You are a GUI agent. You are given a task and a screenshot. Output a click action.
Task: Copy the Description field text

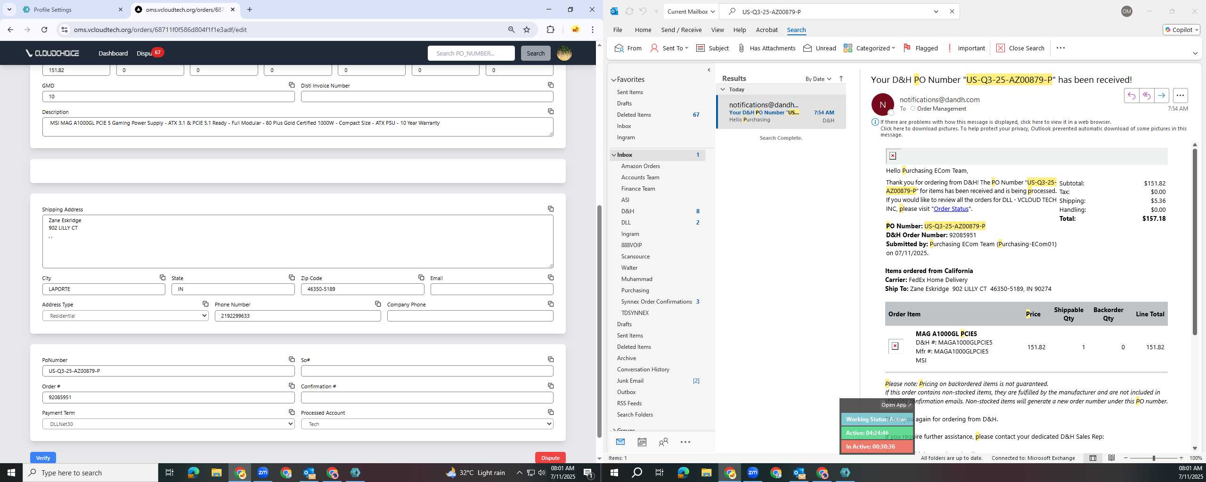click(550, 111)
